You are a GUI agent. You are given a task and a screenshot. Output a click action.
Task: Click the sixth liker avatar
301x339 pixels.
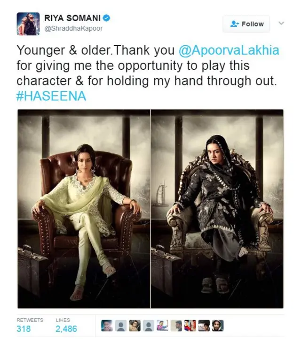click(x=176, y=326)
